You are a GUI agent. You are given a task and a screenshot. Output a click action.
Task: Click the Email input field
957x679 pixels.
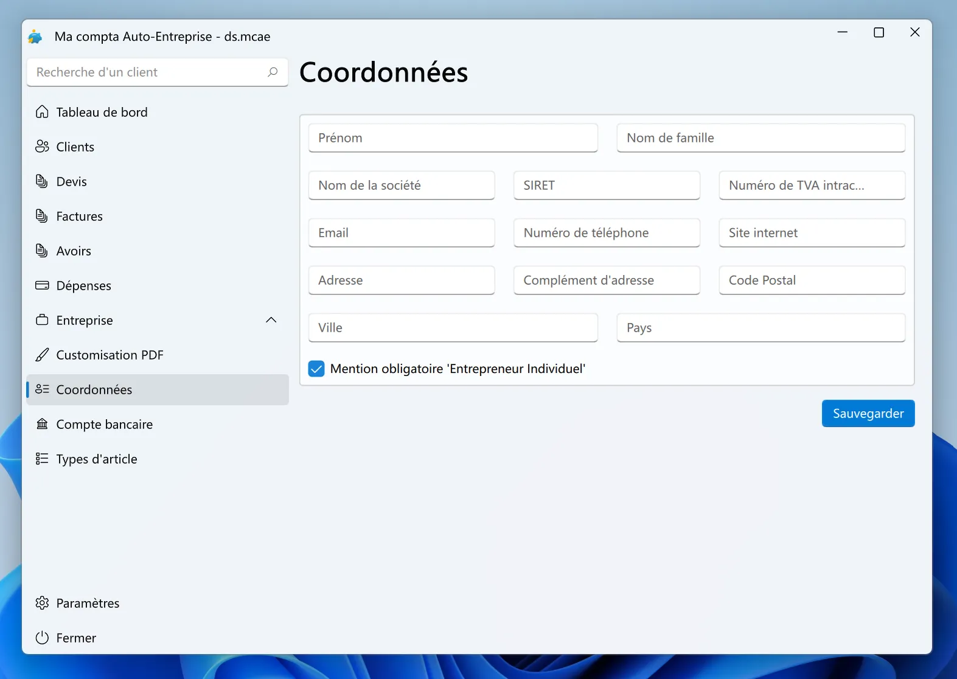pyautogui.click(x=402, y=232)
